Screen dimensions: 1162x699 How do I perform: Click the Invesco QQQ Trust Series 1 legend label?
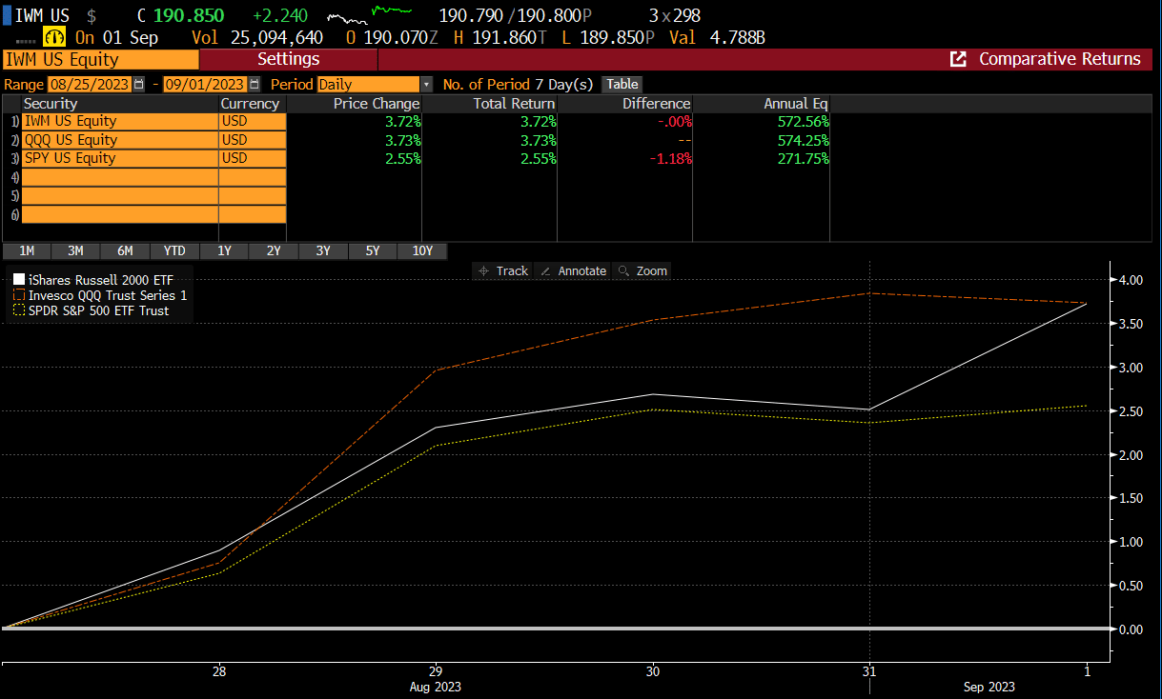(108, 295)
